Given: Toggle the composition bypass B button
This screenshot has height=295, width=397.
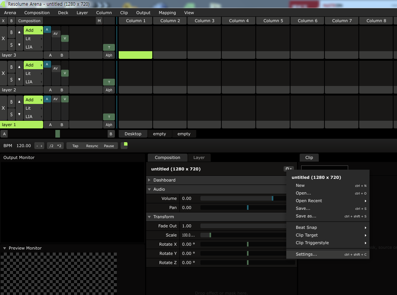Looking at the screenshot, I should 11,21.
